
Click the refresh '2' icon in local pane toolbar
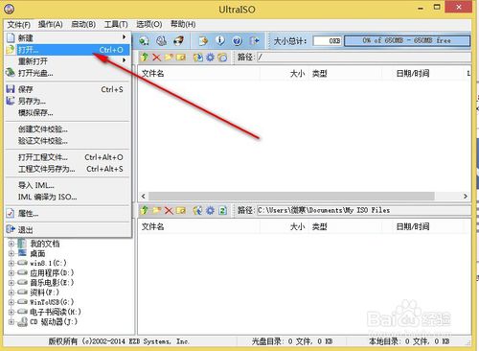[x=222, y=210]
